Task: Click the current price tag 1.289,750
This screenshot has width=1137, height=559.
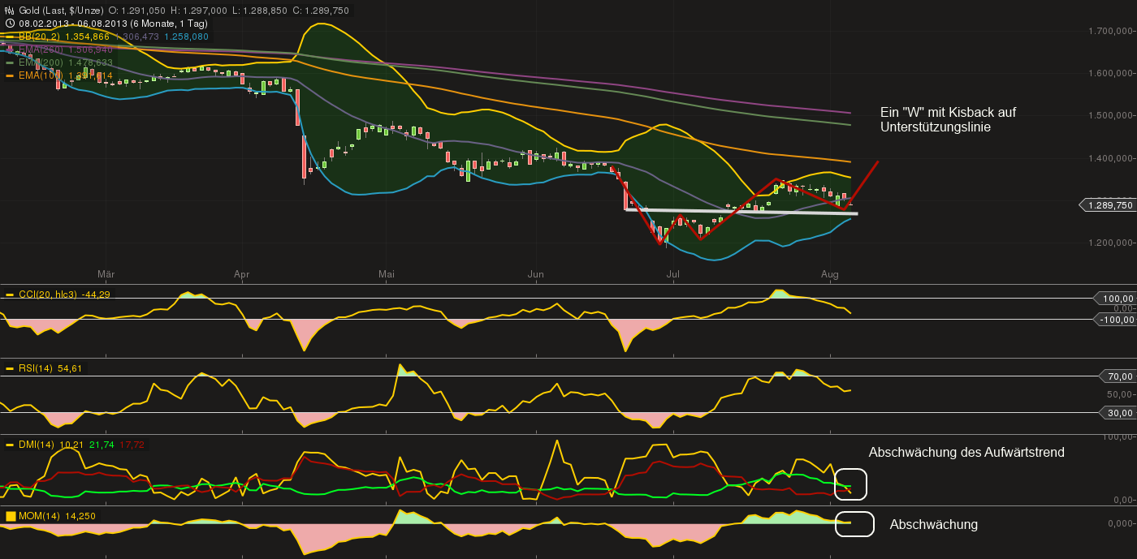Action: click(x=1109, y=205)
